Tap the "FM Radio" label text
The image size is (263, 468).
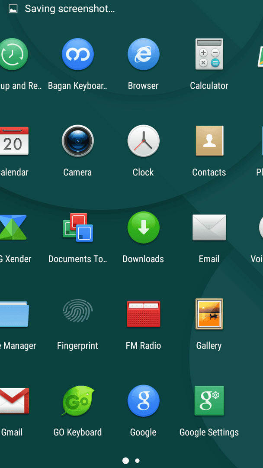tap(143, 345)
